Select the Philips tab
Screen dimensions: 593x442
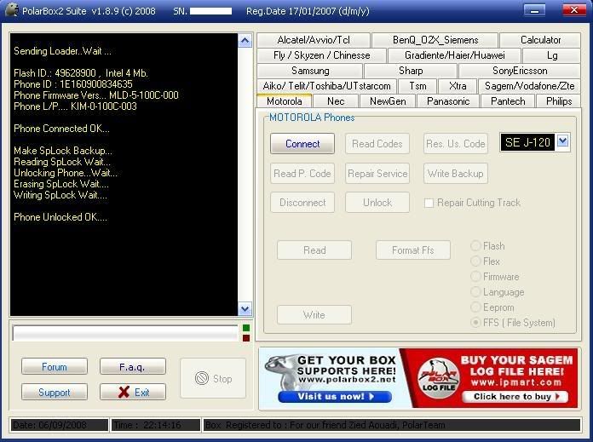point(559,101)
